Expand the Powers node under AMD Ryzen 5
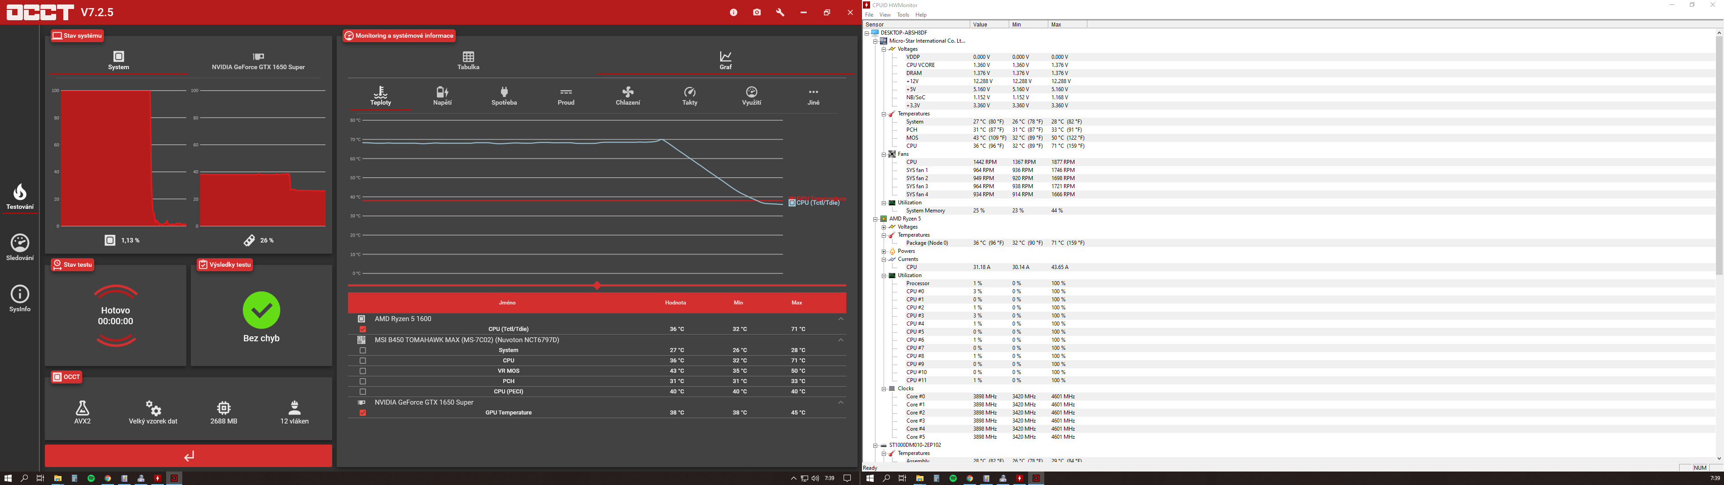 pos(884,251)
